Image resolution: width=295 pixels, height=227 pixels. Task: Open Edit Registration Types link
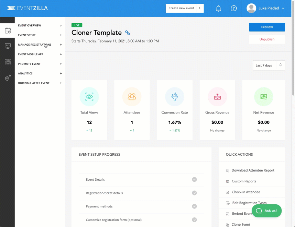click(x=249, y=203)
